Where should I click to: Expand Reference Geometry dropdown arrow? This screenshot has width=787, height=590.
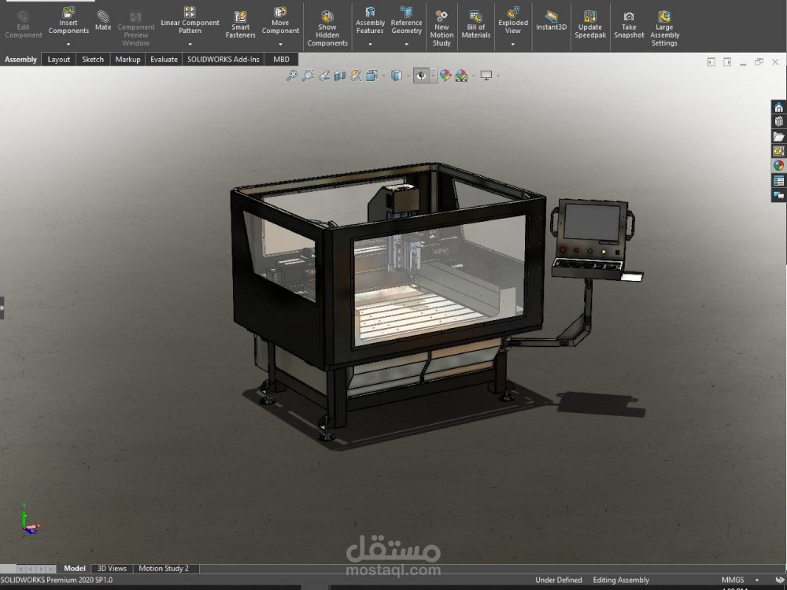coord(406,44)
